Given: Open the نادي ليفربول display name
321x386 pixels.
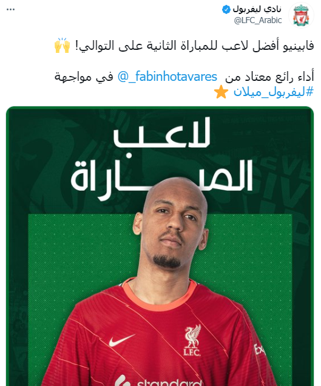Looking at the screenshot, I should click(x=257, y=9).
